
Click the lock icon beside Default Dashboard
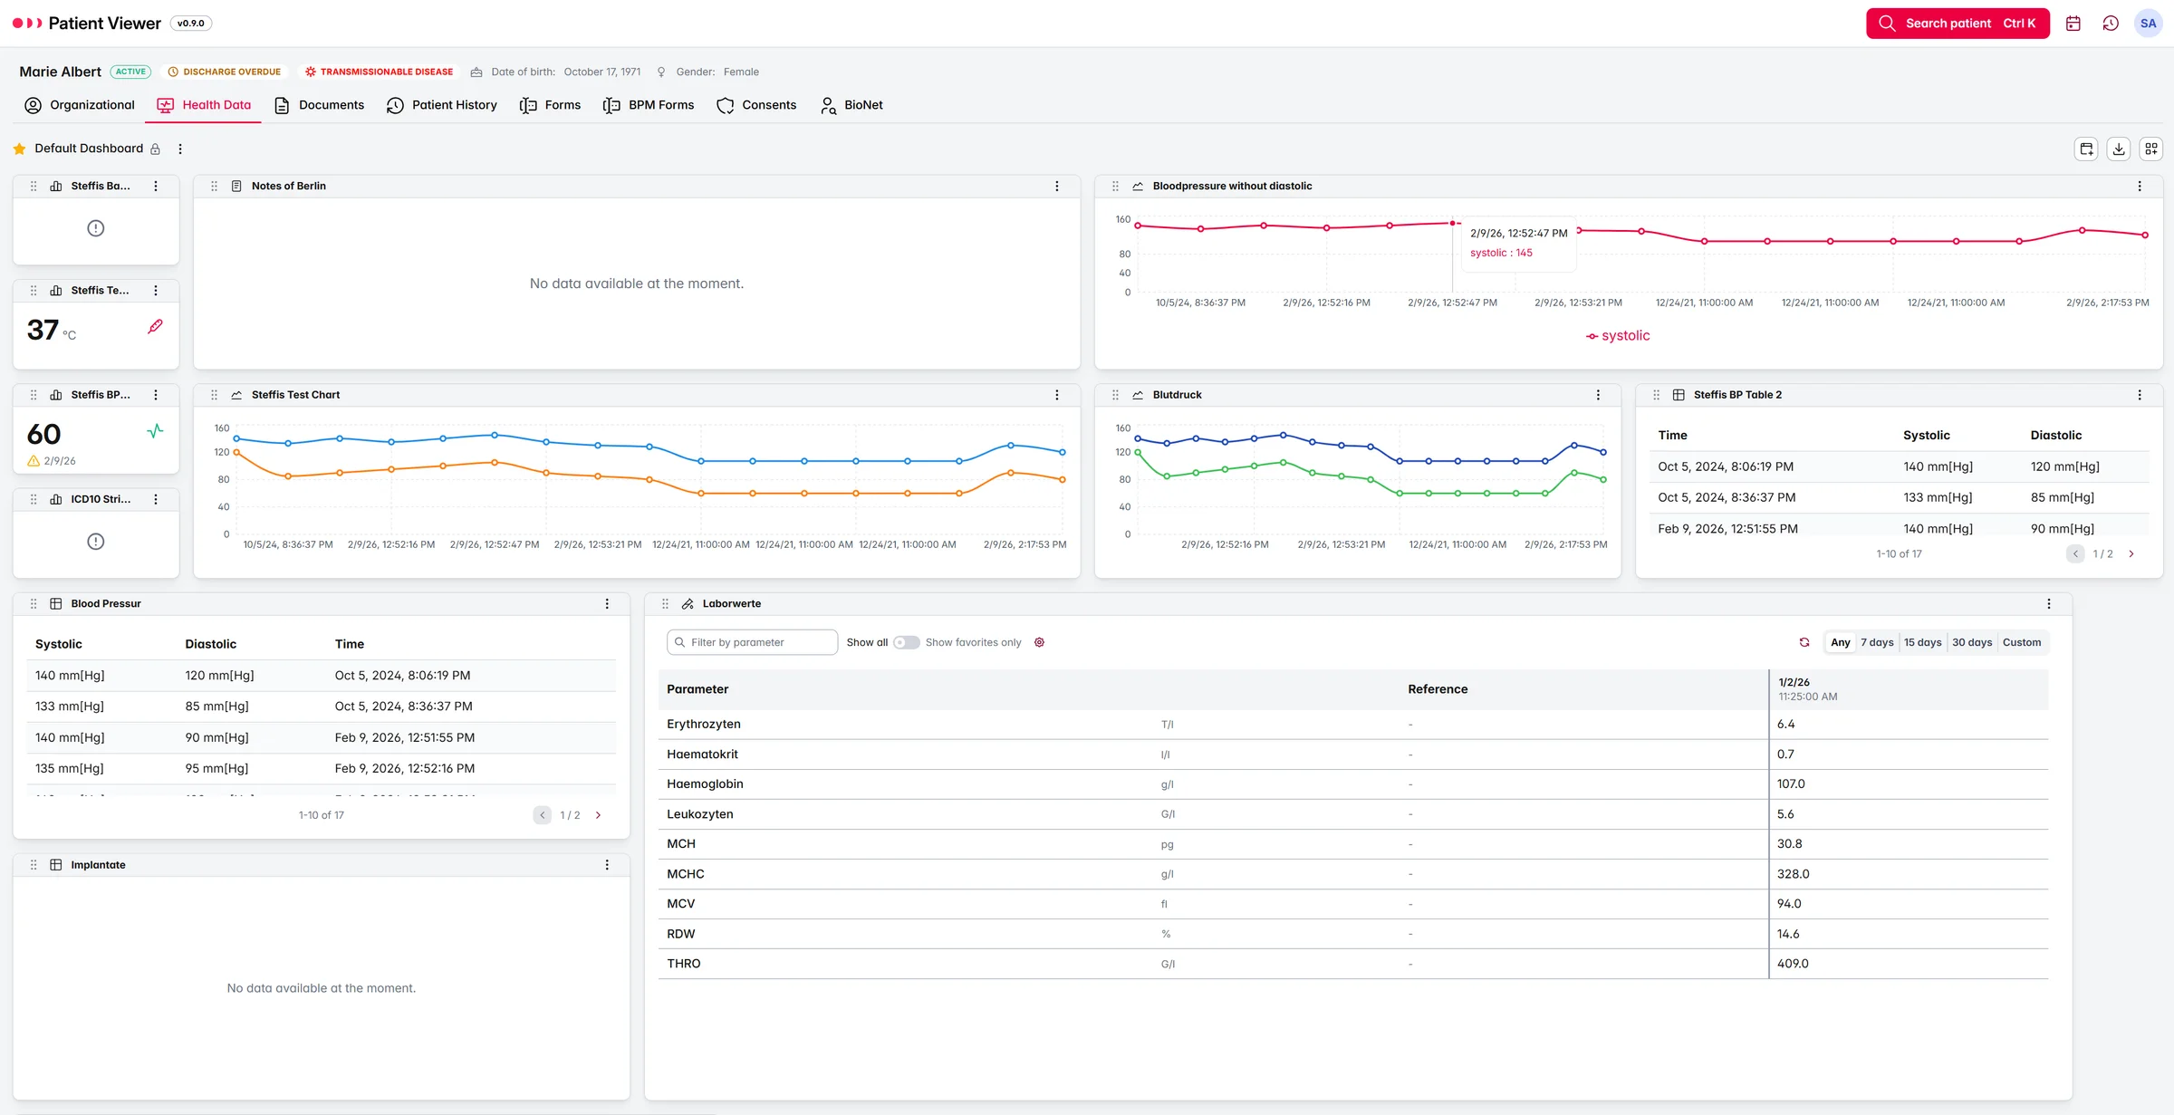click(x=155, y=149)
